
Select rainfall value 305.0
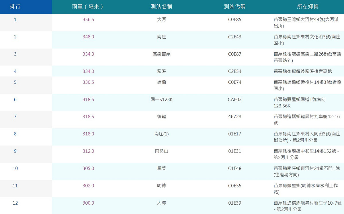pyautogui.click(x=88, y=169)
